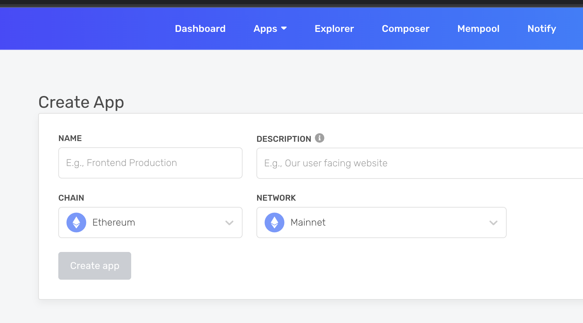583x323 pixels.
Task: Focus the Name input field
Action: pyautogui.click(x=150, y=163)
